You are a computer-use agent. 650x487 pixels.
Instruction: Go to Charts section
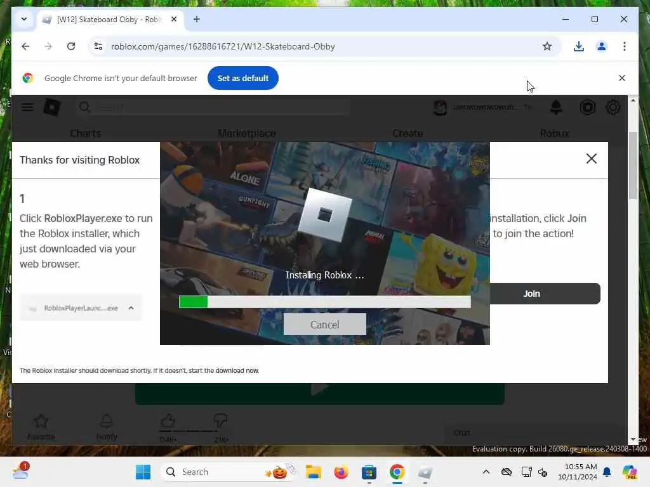click(x=86, y=133)
